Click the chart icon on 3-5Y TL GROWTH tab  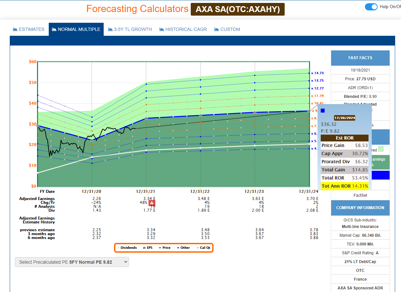[x=110, y=29]
